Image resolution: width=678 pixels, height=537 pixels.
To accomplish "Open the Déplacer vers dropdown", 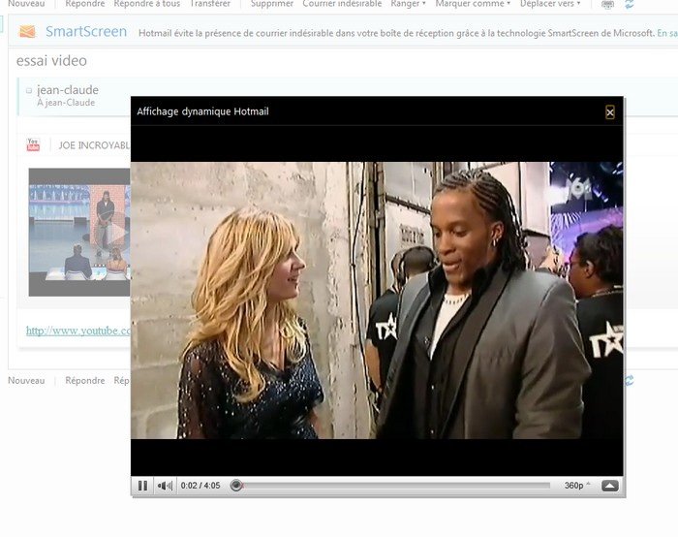I will [x=550, y=4].
